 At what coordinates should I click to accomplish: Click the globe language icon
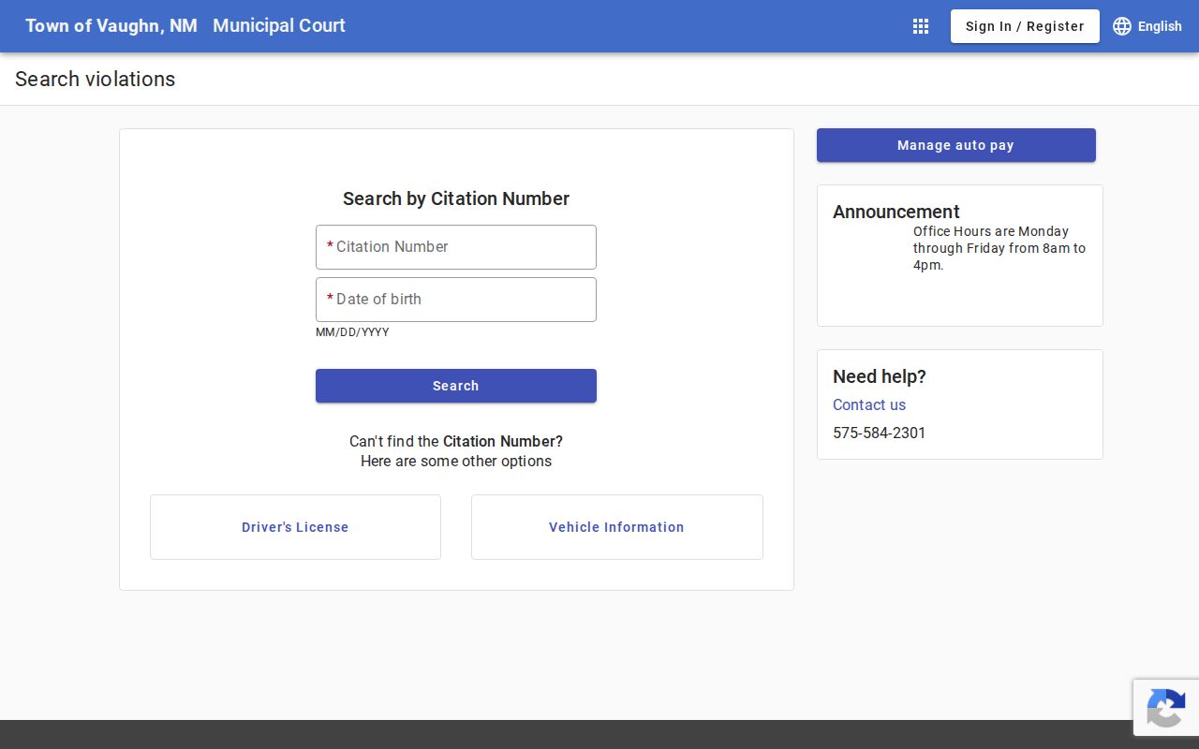1122,26
